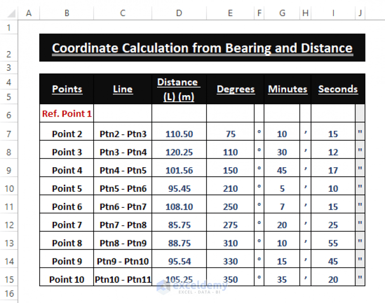This screenshot has width=385, height=303.
Task: Select seconds value 25 in row 12
Action: [333, 222]
